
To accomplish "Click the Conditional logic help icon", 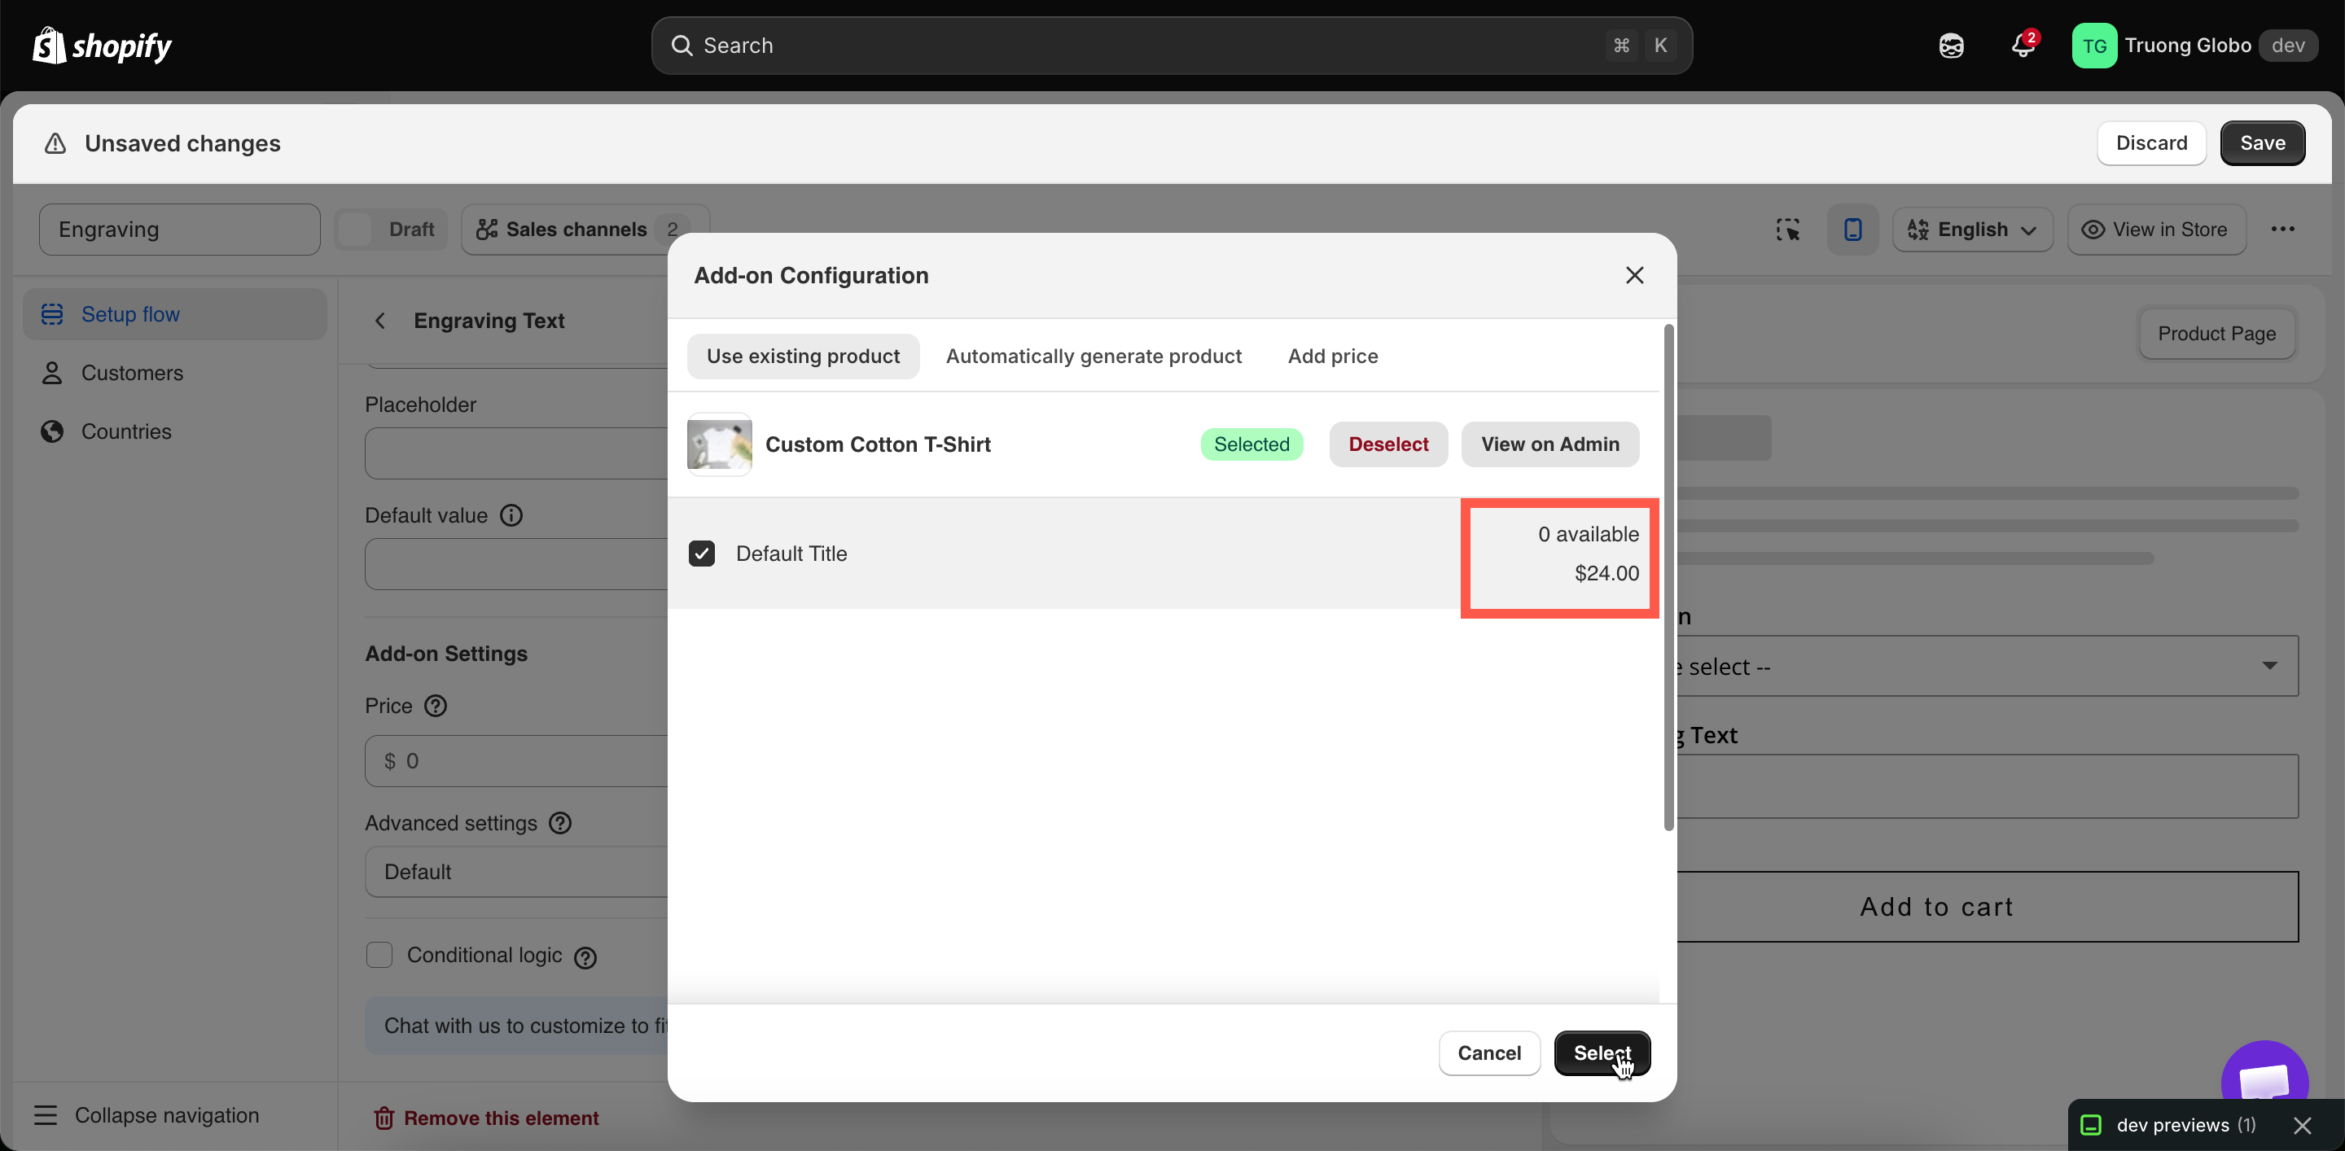I will (585, 957).
